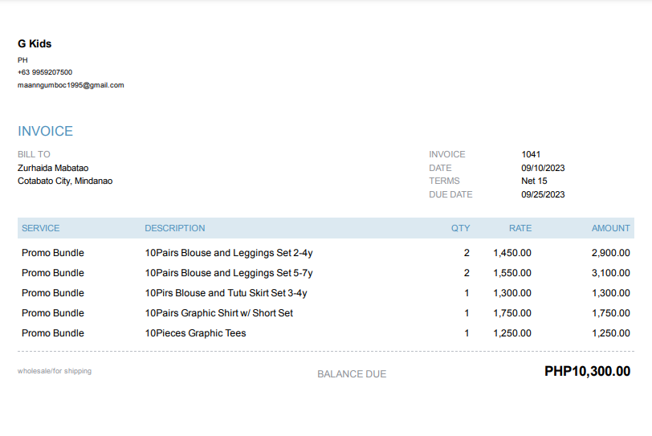The height and width of the screenshot is (436, 652).
Task: Select the Zurhaida Mabatao customer name
Action: 53,168
